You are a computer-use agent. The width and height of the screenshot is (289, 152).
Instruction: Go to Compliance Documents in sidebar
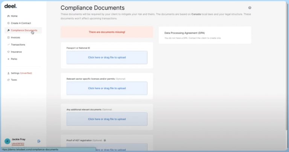click(24, 30)
